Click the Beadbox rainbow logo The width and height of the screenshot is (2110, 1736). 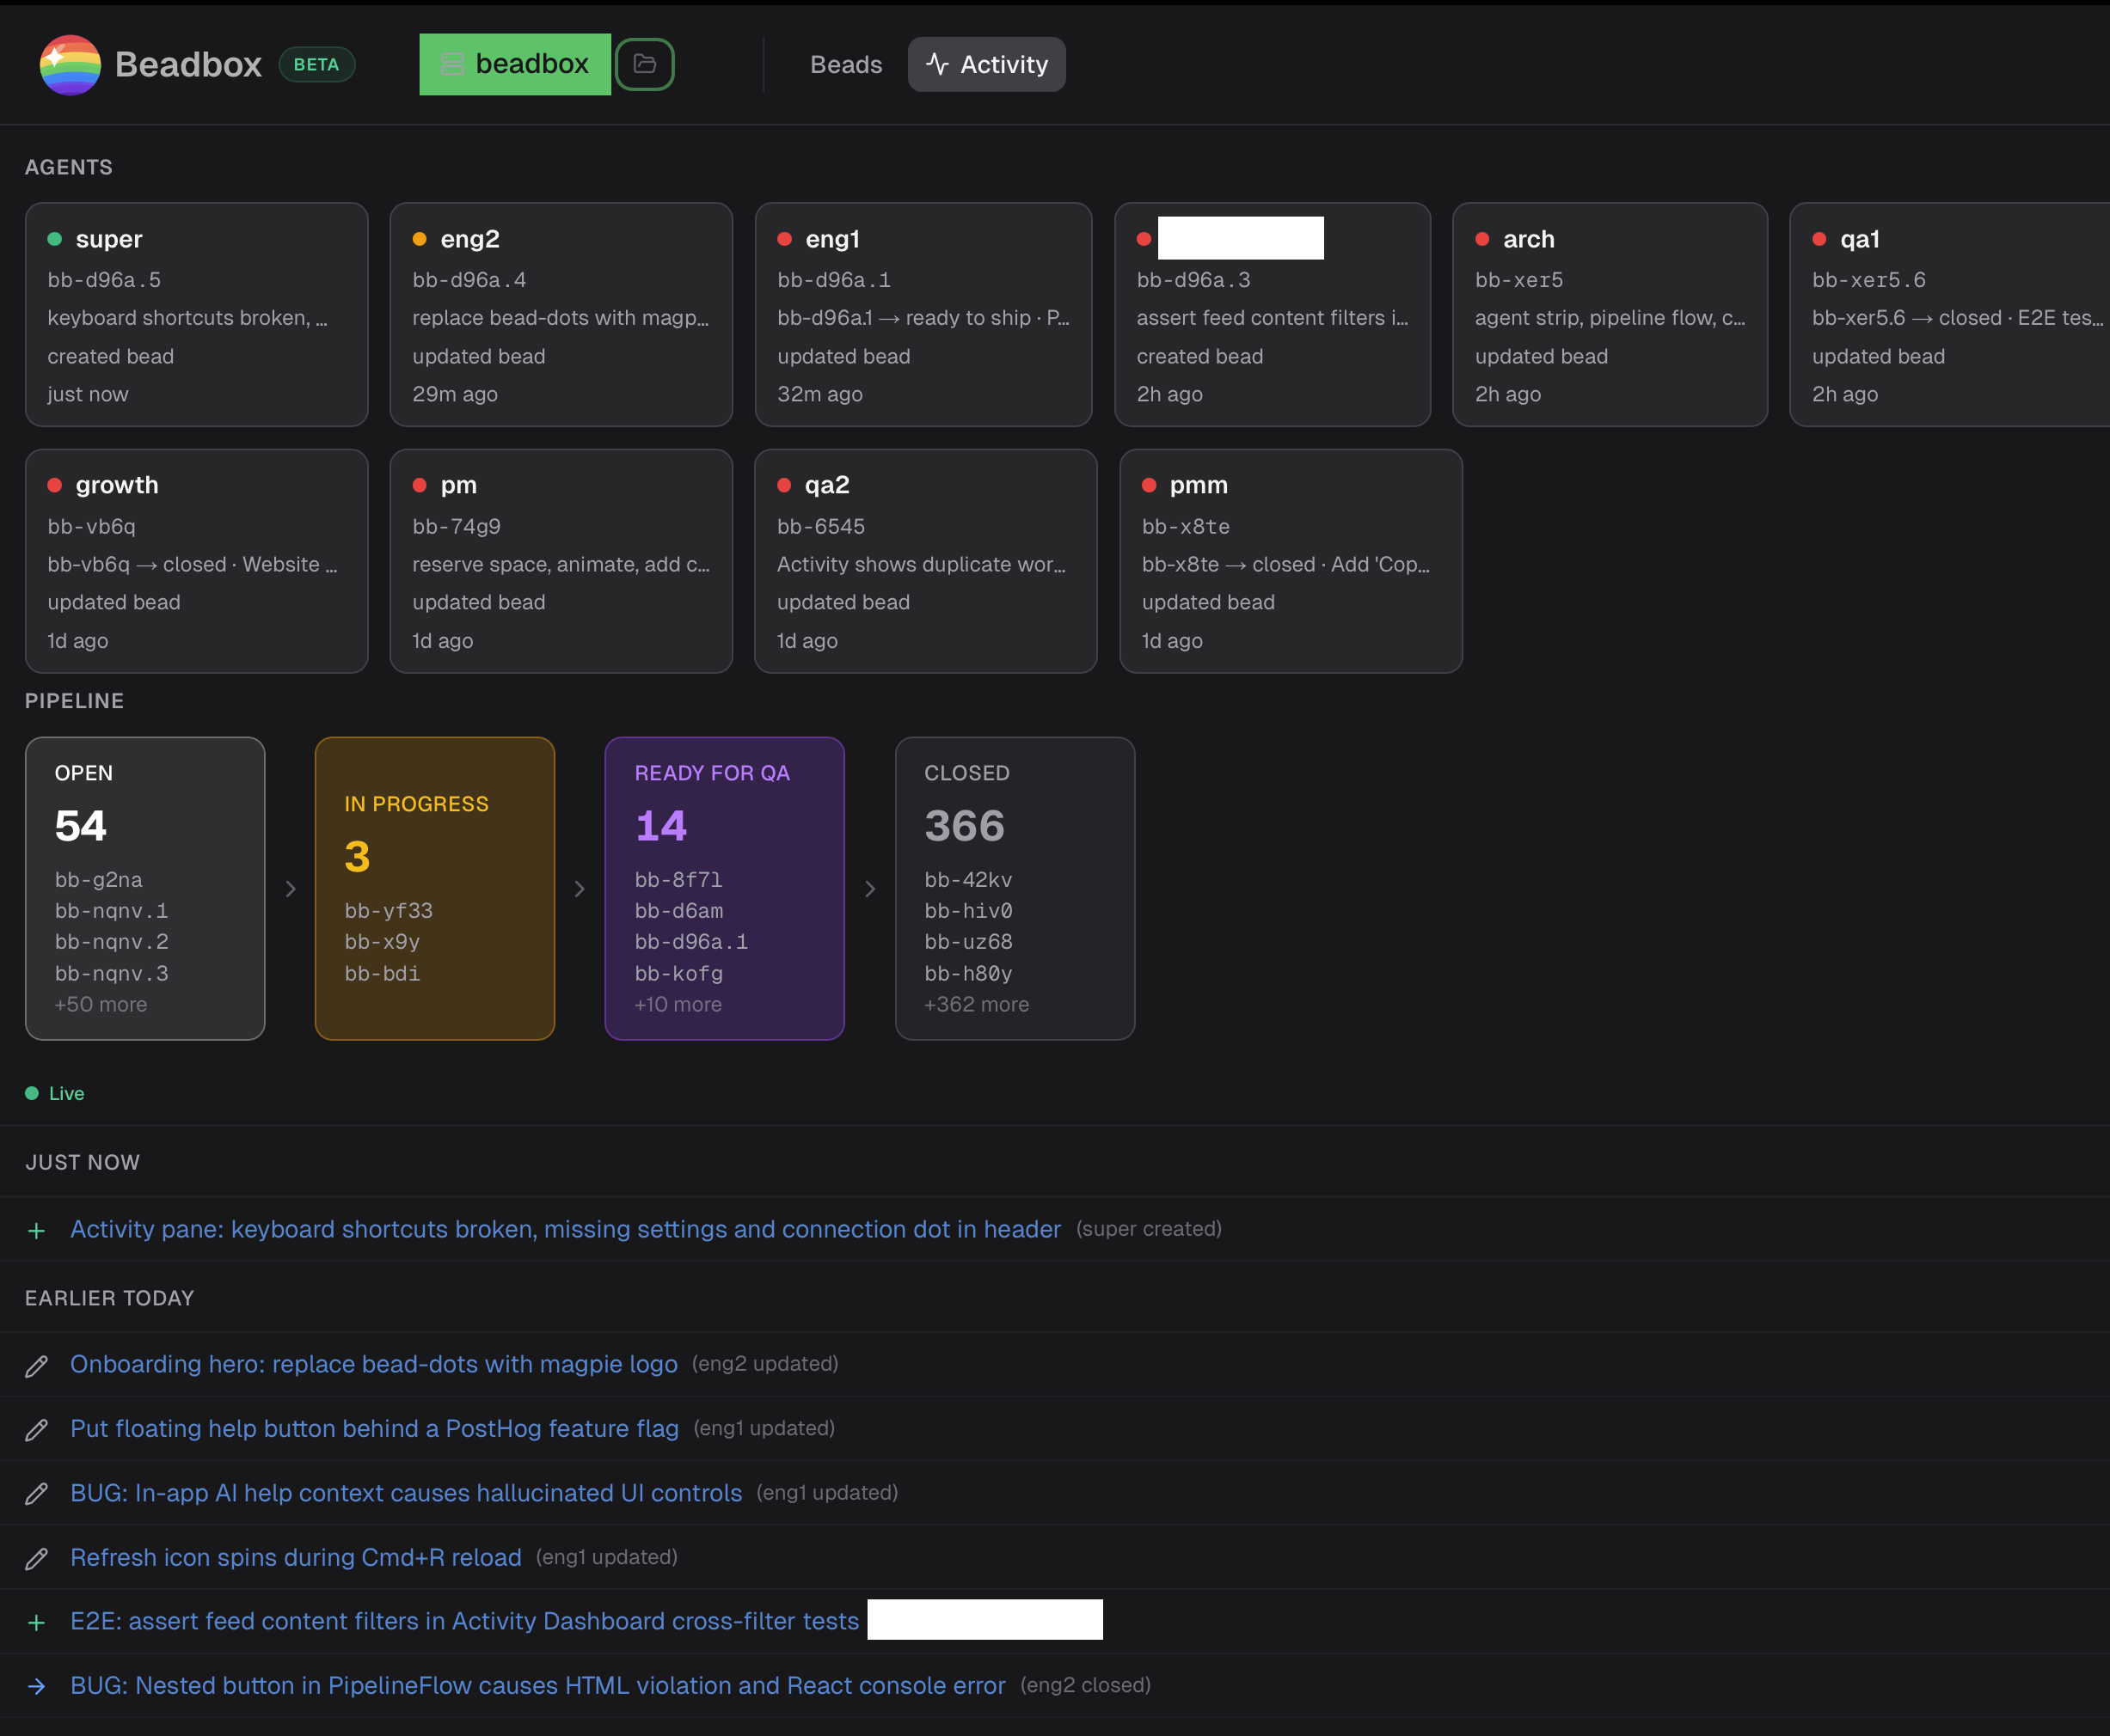click(70, 64)
